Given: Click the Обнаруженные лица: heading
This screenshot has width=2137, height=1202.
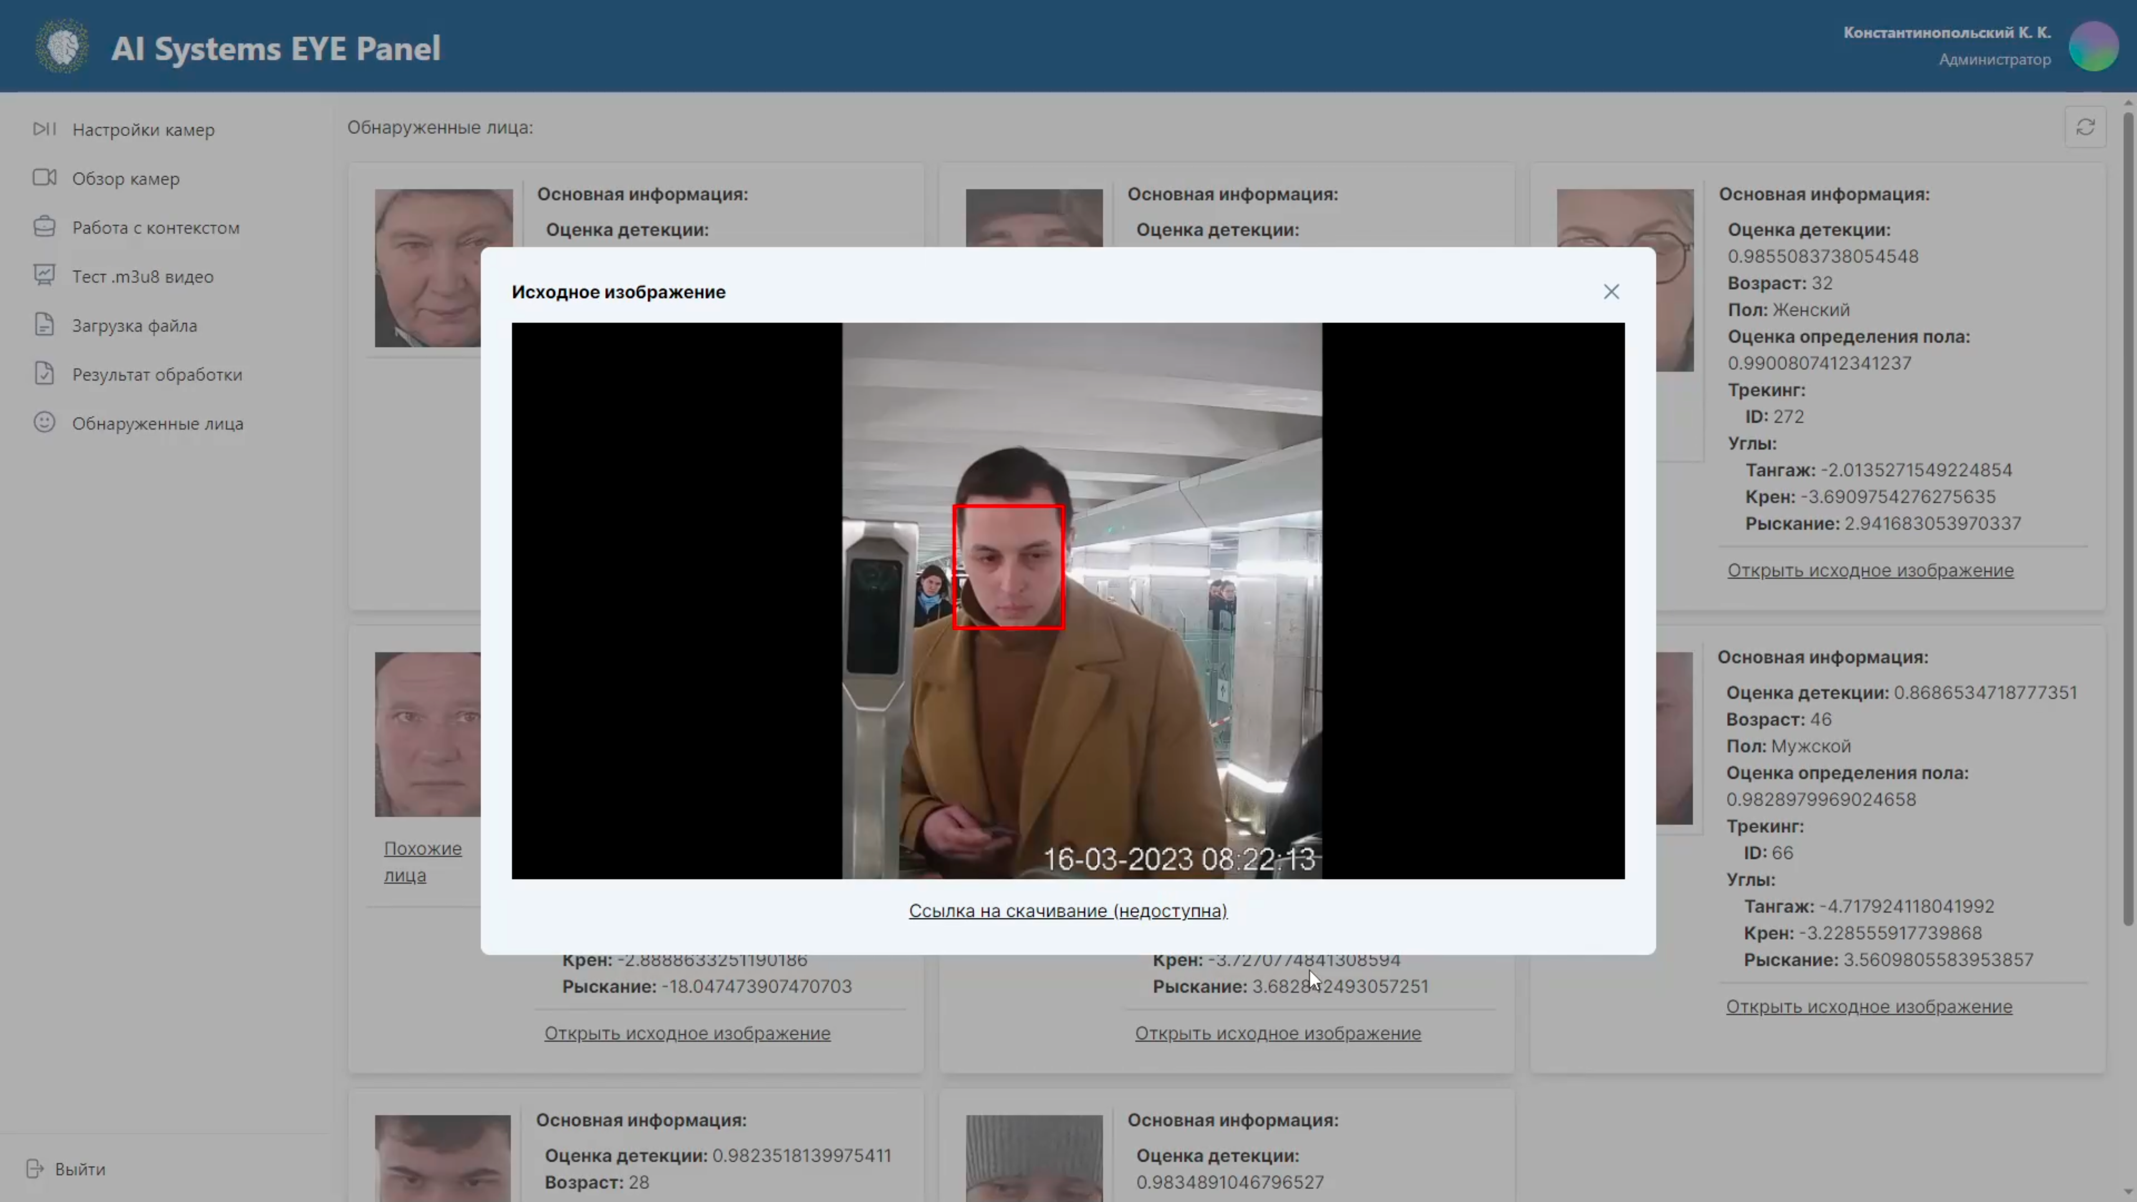Looking at the screenshot, I should 440,128.
